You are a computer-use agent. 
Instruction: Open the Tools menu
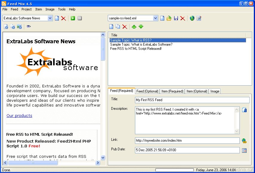tap(62, 9)
